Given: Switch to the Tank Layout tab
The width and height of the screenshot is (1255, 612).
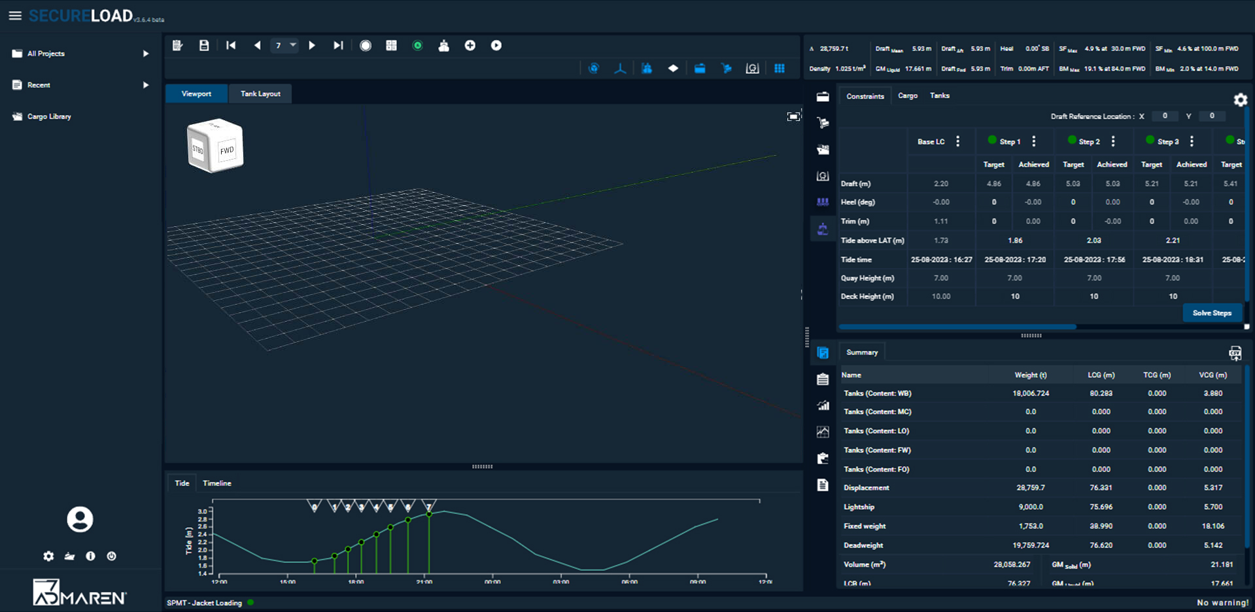Looking at the screenshot, I should tap(260, 94).
